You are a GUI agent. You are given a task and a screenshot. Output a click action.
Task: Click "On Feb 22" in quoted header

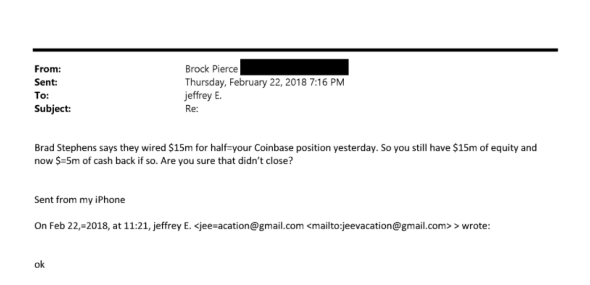click(x=55, y=226)
